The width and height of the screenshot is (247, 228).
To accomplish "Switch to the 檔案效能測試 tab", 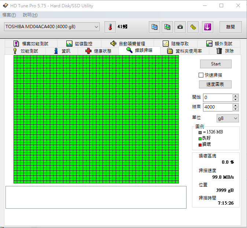I will pyautogui.click(x=31, y=43).
